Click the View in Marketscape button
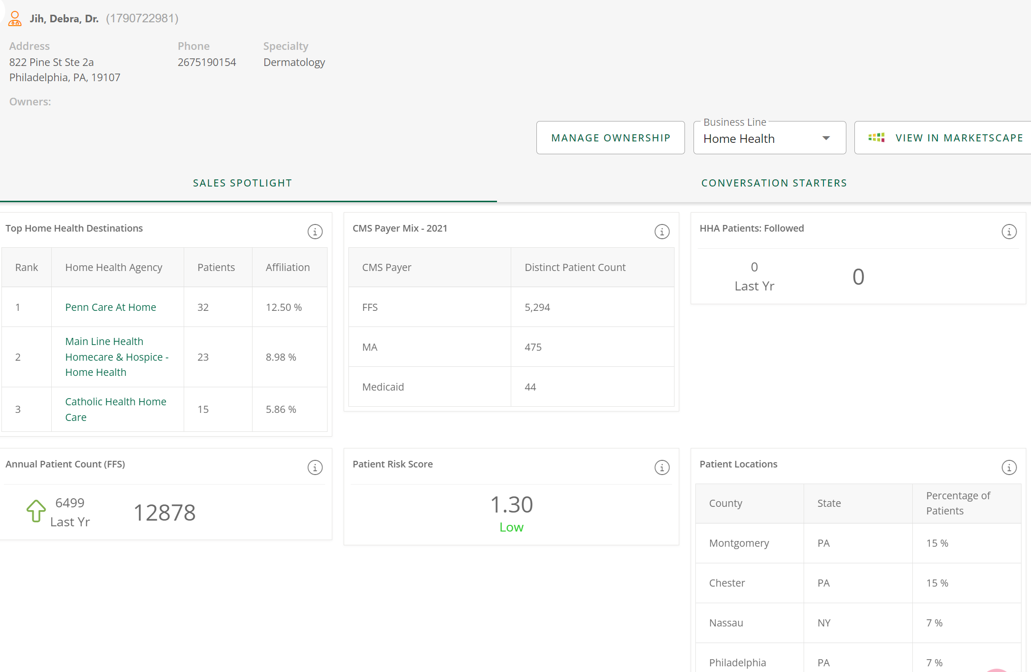Image resolution: width=1031 pixels, height=672 pixels. tap(959, 138)
